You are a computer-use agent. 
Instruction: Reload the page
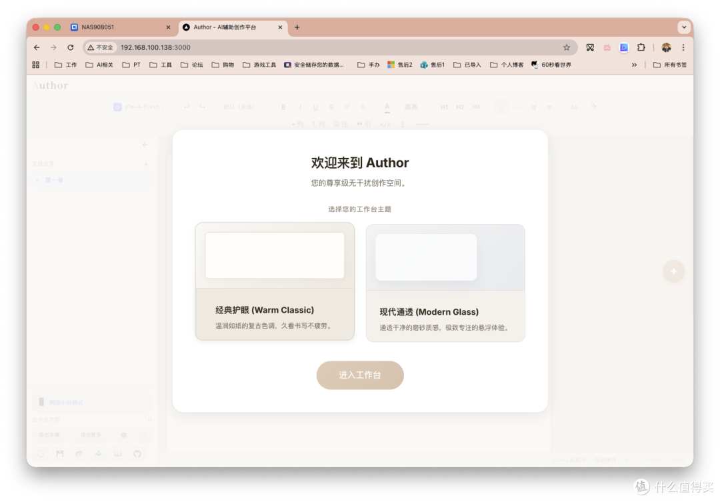(70, 47)
